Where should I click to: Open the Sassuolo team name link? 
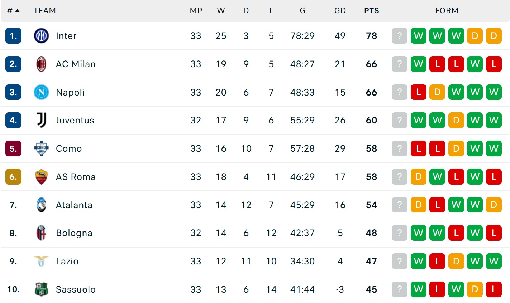coord(76,289)
